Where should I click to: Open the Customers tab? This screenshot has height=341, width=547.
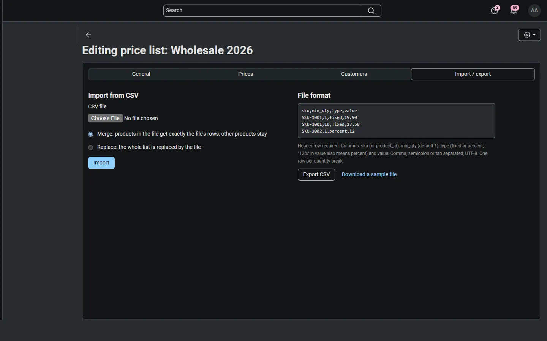click(354, 74)
